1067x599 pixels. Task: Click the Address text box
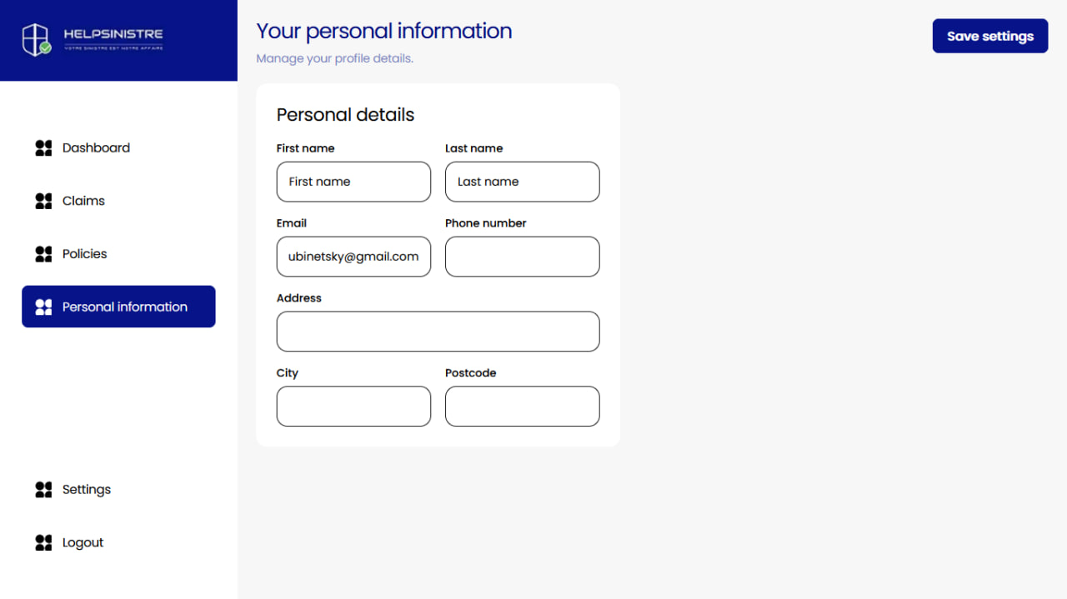(438, 332)
